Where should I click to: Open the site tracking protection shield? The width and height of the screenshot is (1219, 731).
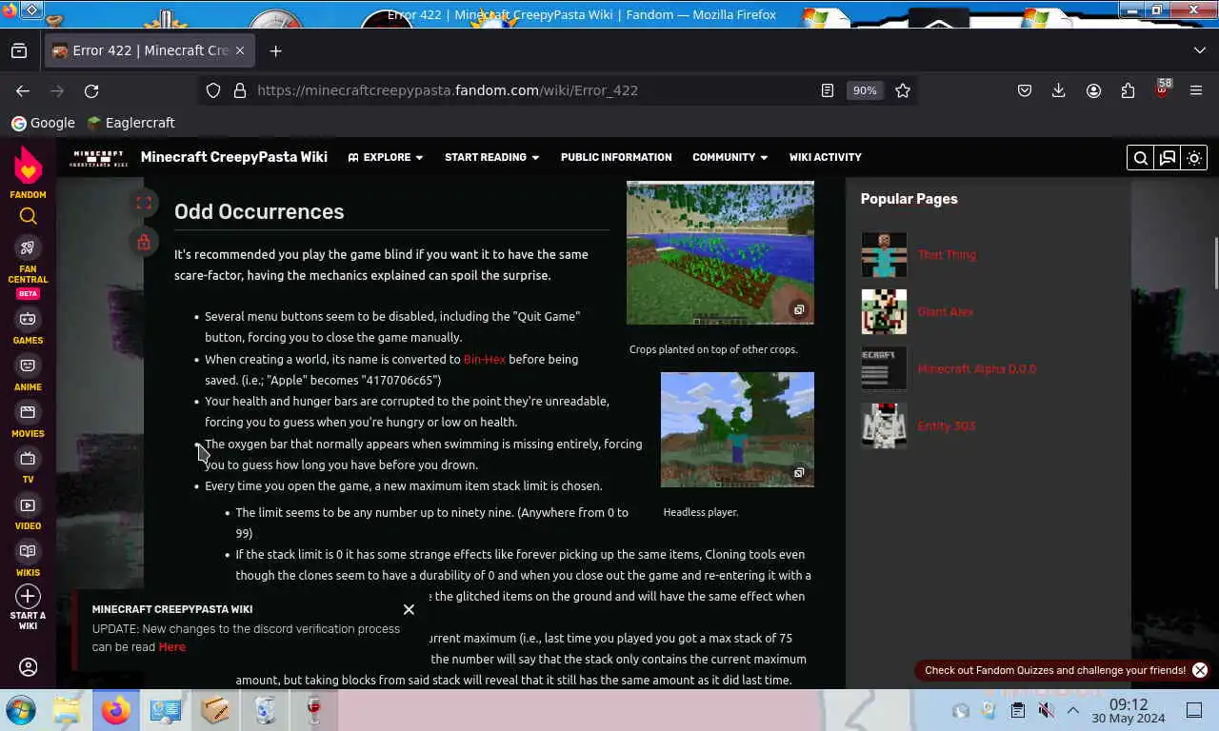pyautogui.click(x=213, y=90)
